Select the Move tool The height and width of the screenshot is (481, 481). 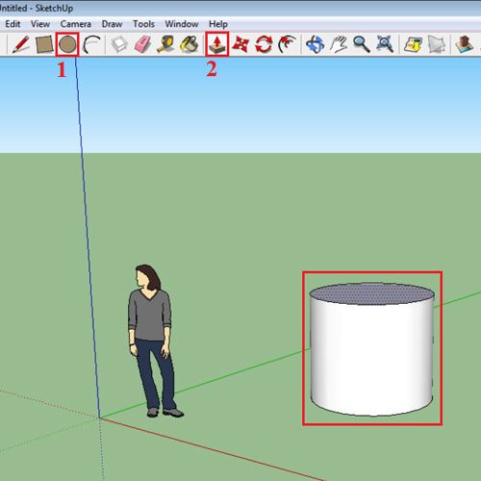coord(240,44)
